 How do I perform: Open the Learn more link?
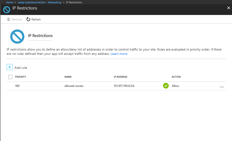(x=119, y=54)
